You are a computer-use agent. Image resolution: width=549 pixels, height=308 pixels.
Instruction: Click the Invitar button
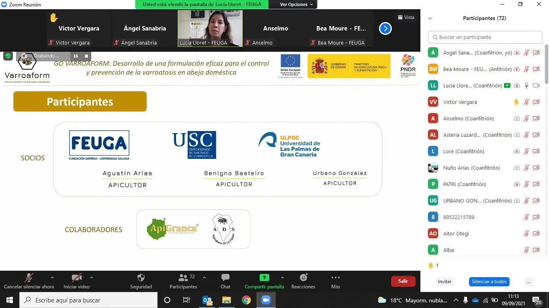click(445, 282)
